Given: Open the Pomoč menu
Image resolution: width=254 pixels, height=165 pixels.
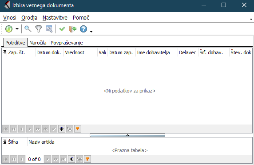Looking at the screenshot, I should pos(81,17).
